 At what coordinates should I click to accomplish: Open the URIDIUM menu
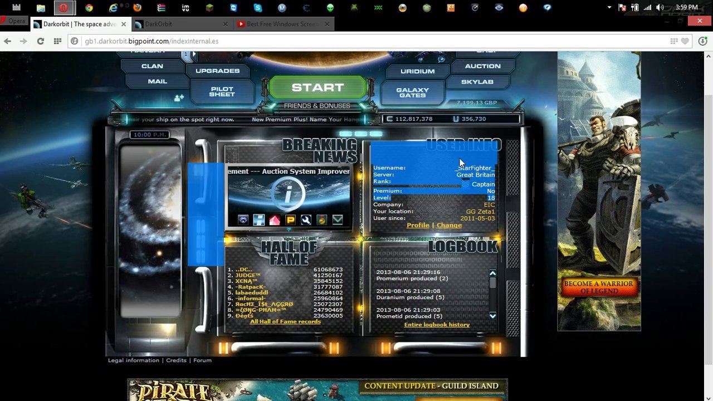pyautogui.click(x=417, y=71)
